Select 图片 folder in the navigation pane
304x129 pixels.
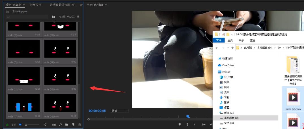tap(227, 87)
